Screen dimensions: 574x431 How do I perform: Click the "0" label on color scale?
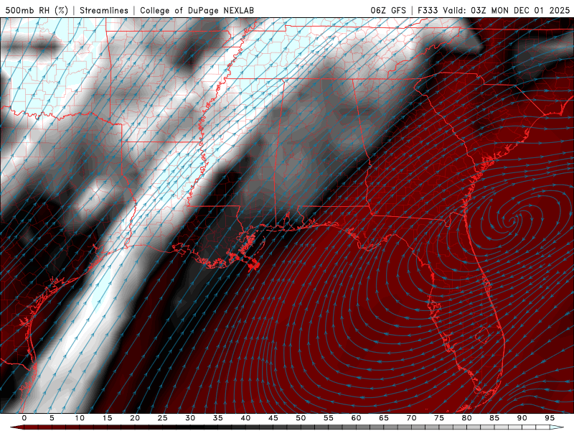24,418
